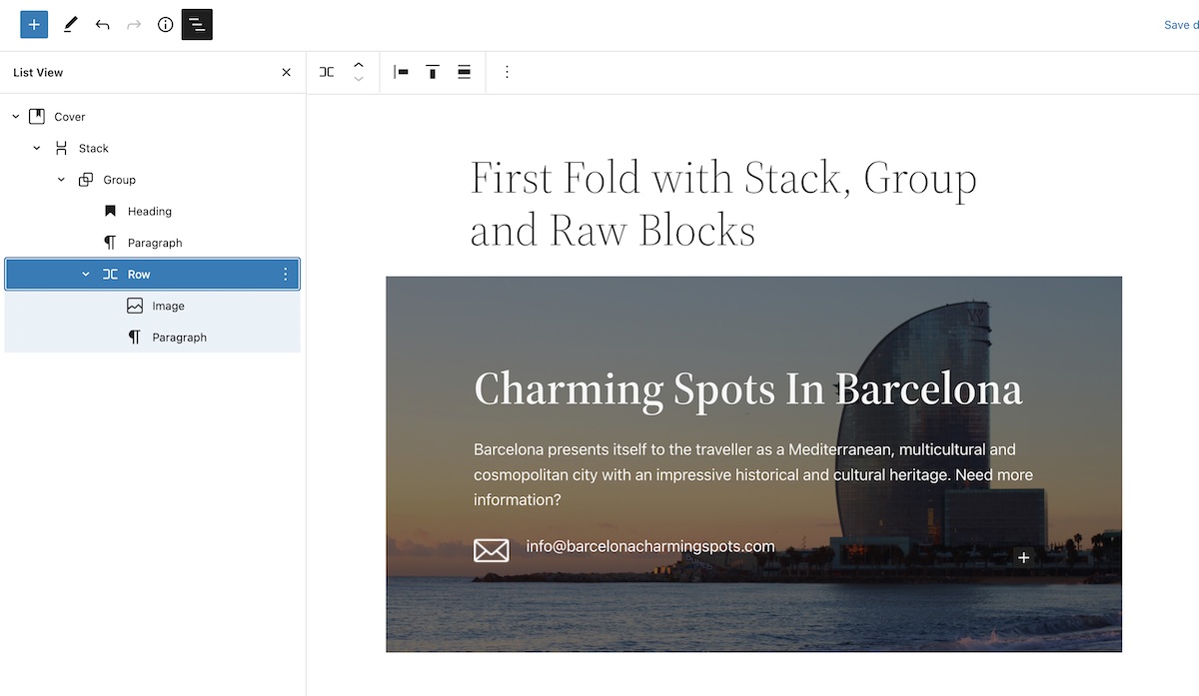The width and height of the screenshot is (1199, 696).
Task: Close the List View panel
Action: (x=287, y=72)
